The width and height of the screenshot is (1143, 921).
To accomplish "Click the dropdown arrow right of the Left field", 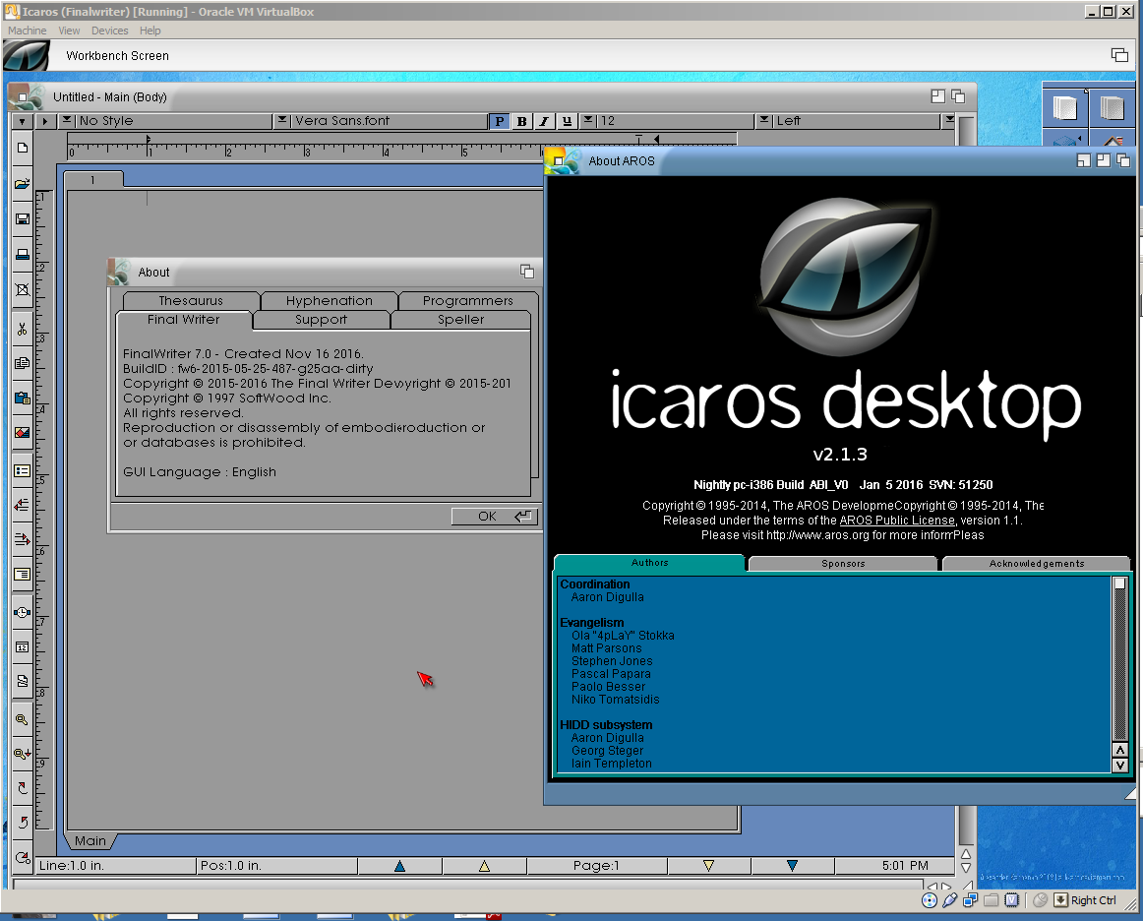I will 949,121.
